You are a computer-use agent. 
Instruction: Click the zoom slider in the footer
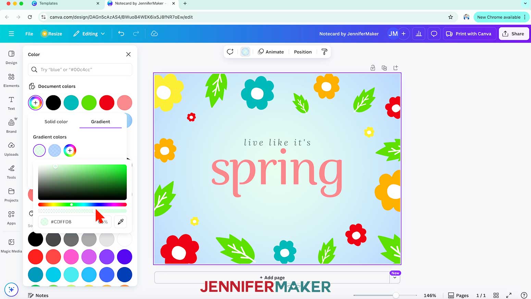tap(385, 295)
